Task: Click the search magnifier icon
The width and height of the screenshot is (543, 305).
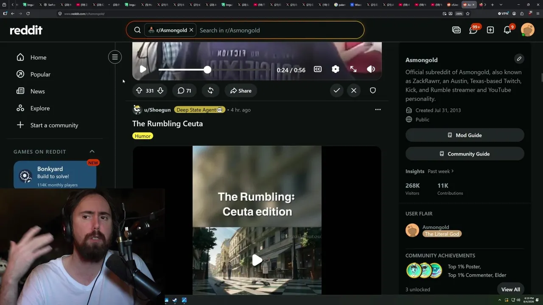Action: click(137, 30)
